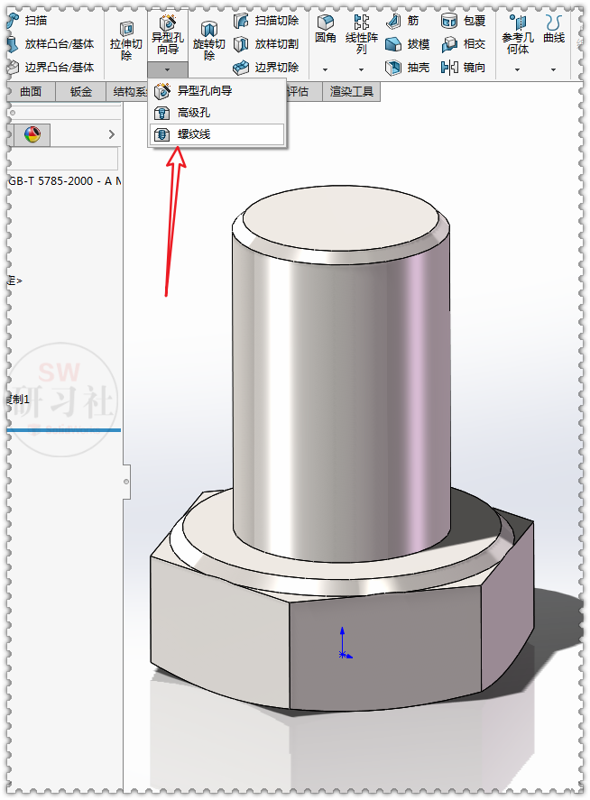Expand the Curves (曲线) dropdown arrow
Viewport: 590px width, 800px height.
(554, 69)
